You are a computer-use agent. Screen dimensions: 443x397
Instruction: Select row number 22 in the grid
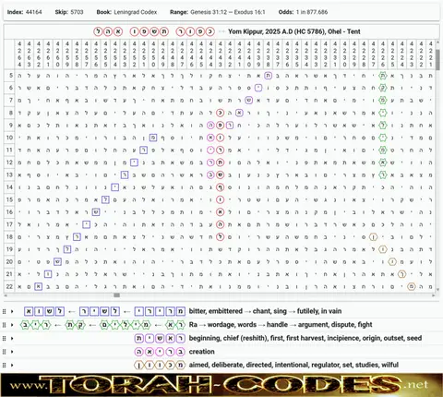click(9, 286)
